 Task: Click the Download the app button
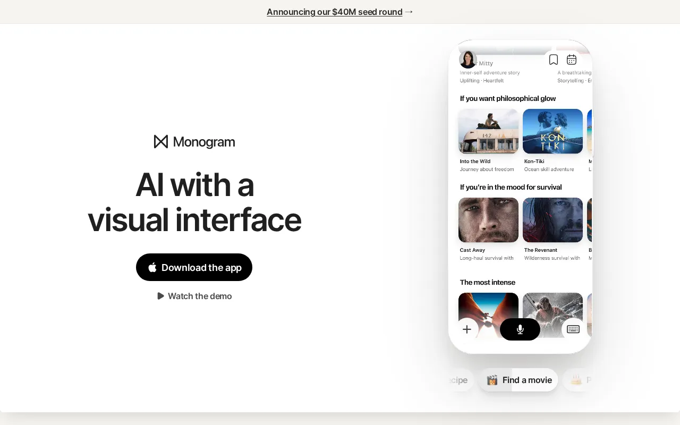(194, 267)
